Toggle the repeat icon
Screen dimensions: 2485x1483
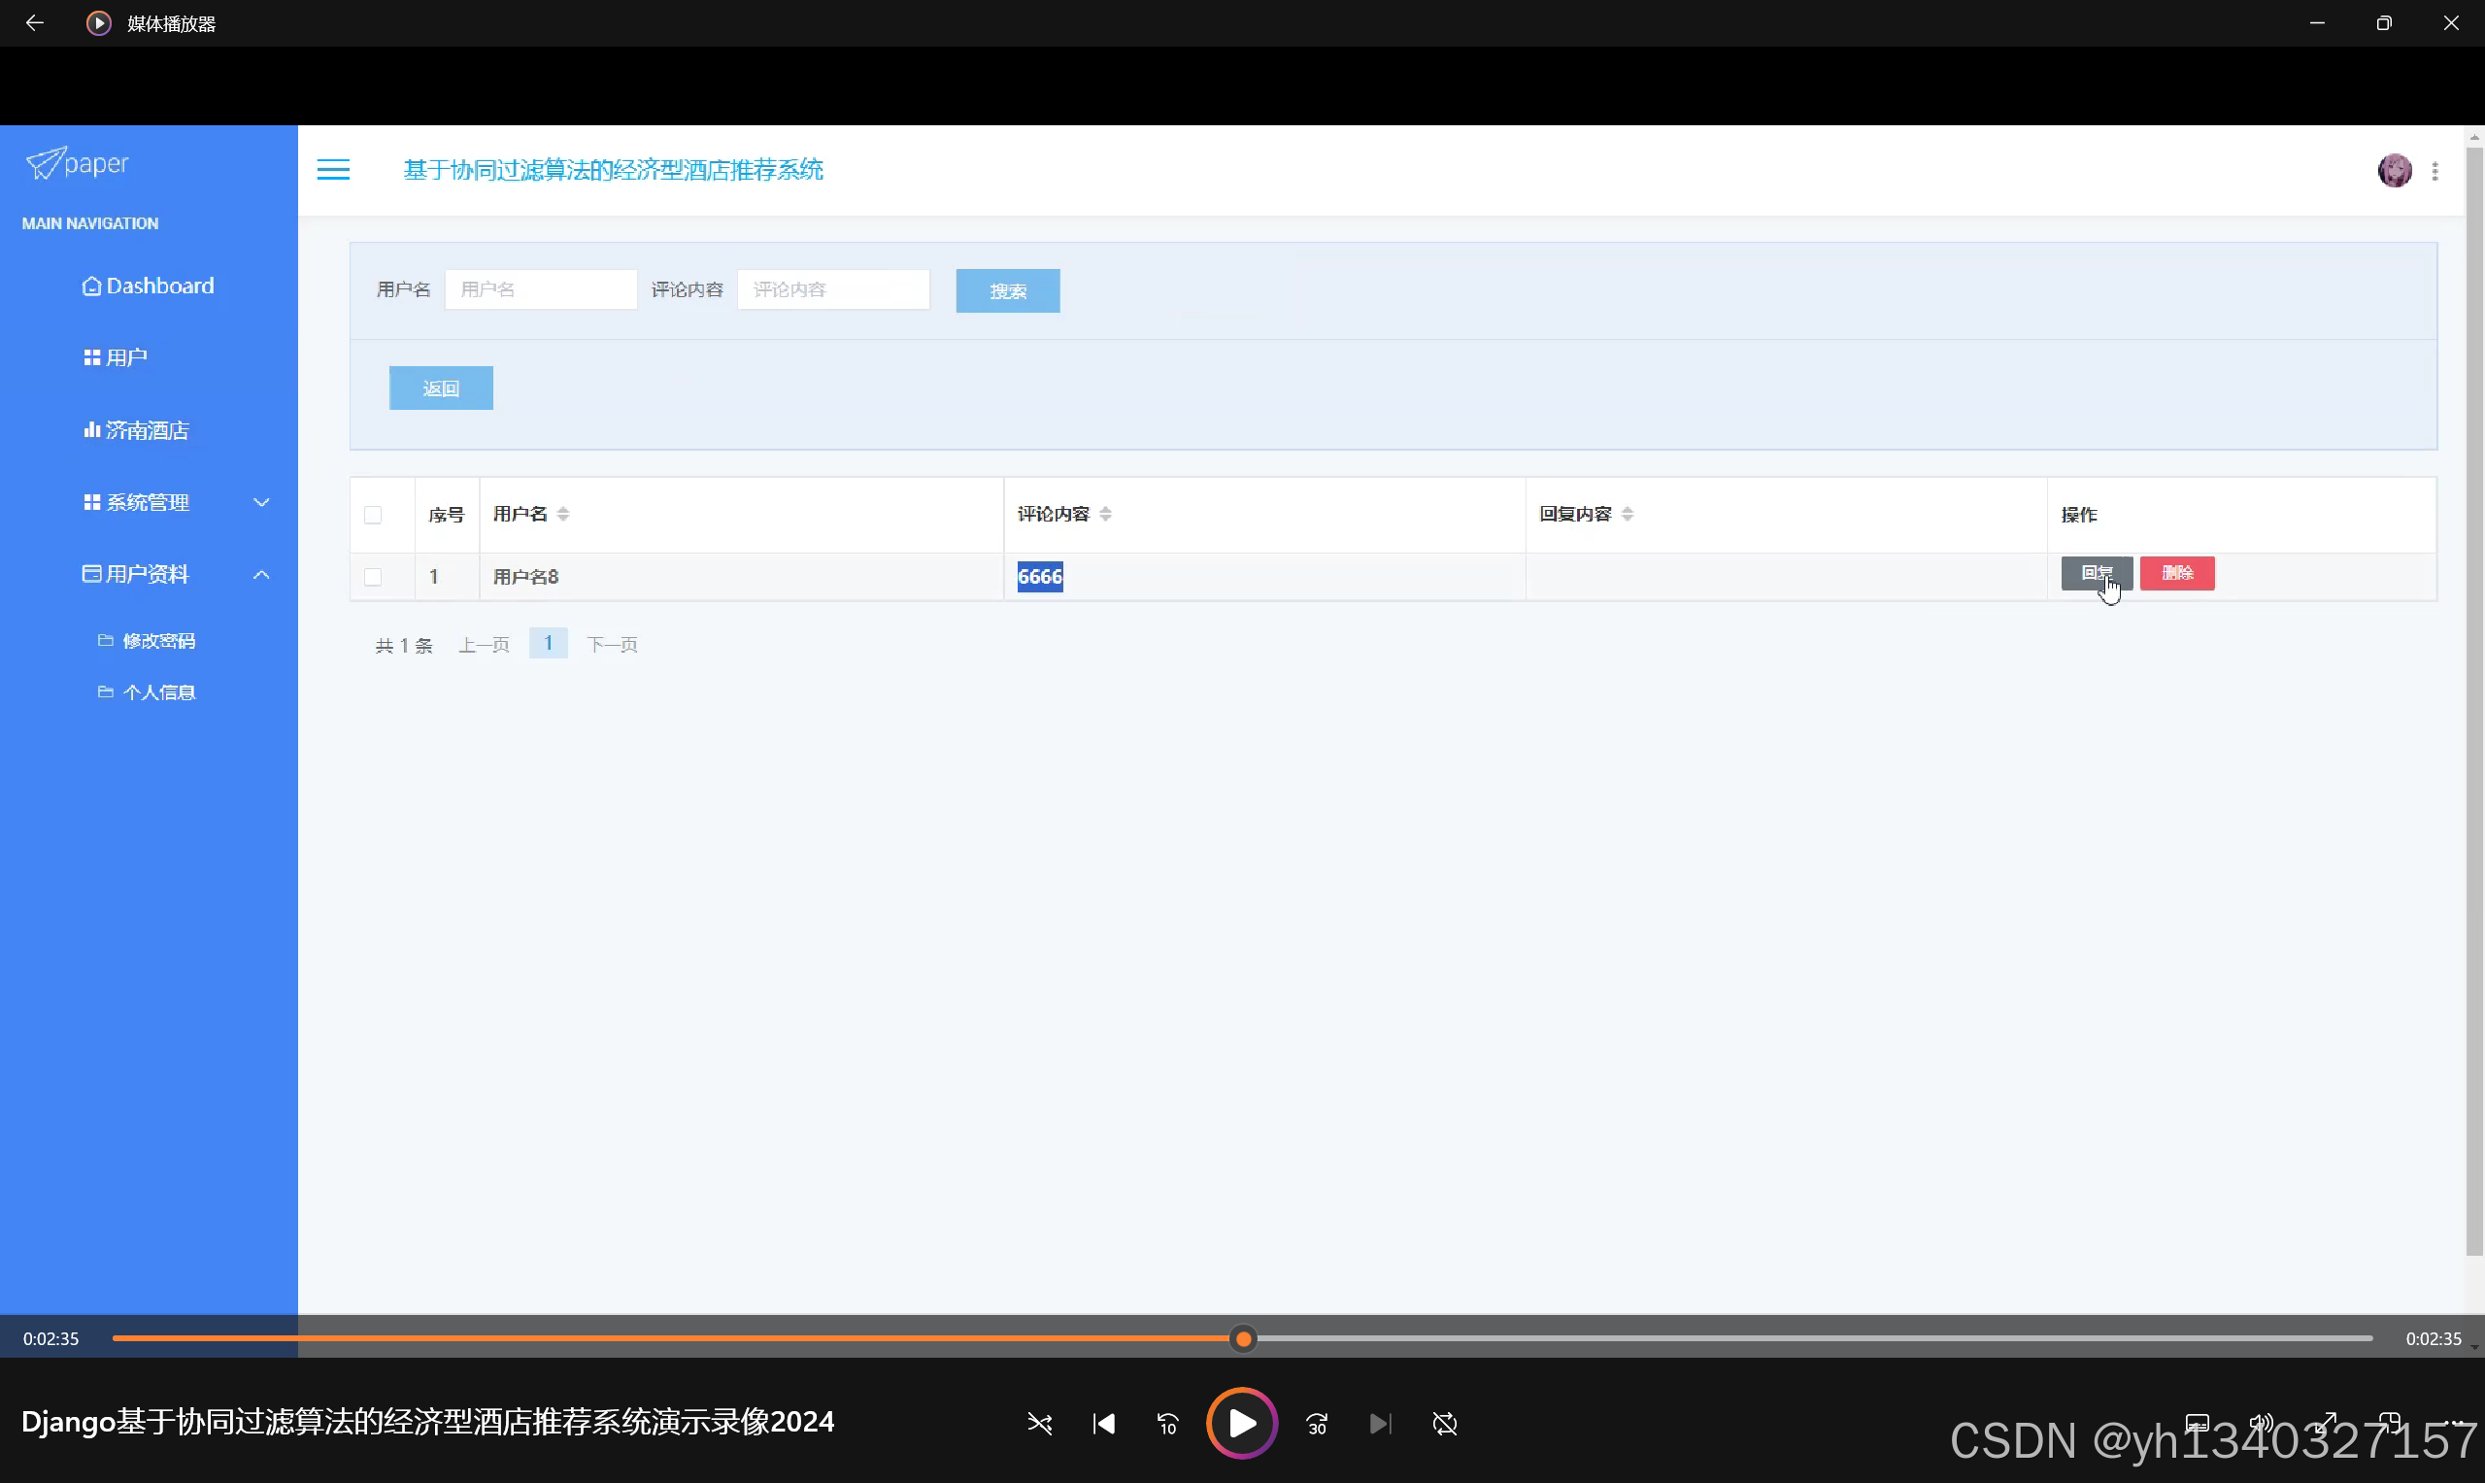click(1444, 1423)
